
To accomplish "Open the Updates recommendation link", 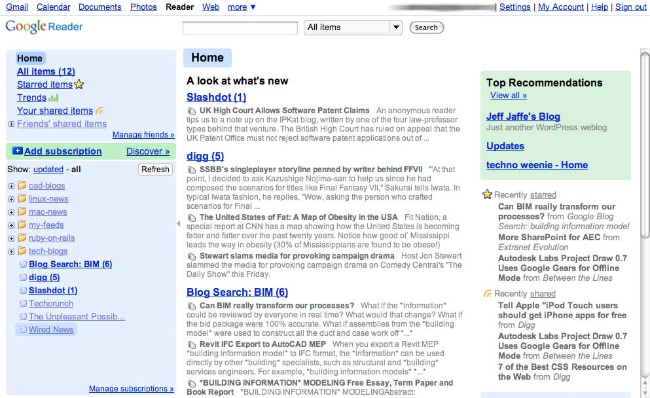I will tap(505, 146).
